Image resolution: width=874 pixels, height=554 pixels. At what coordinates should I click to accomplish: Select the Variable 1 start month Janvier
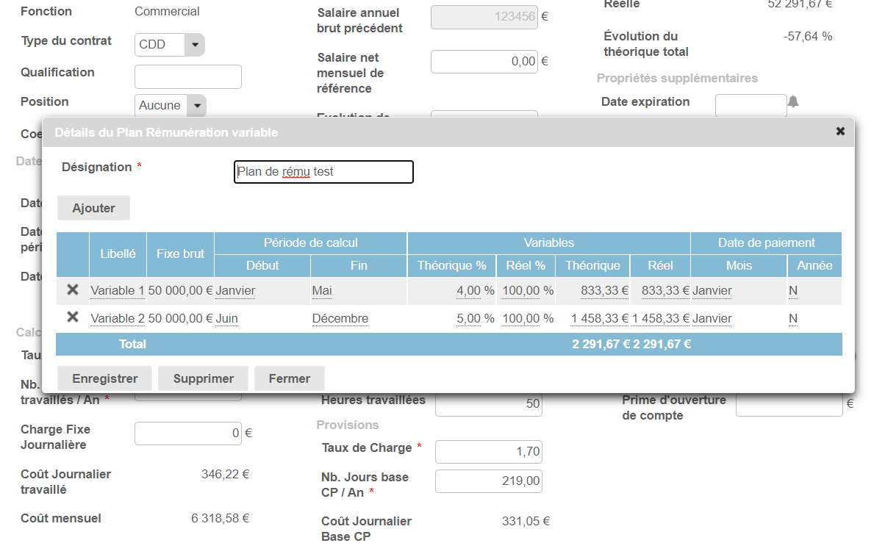(x=236, y=291)
